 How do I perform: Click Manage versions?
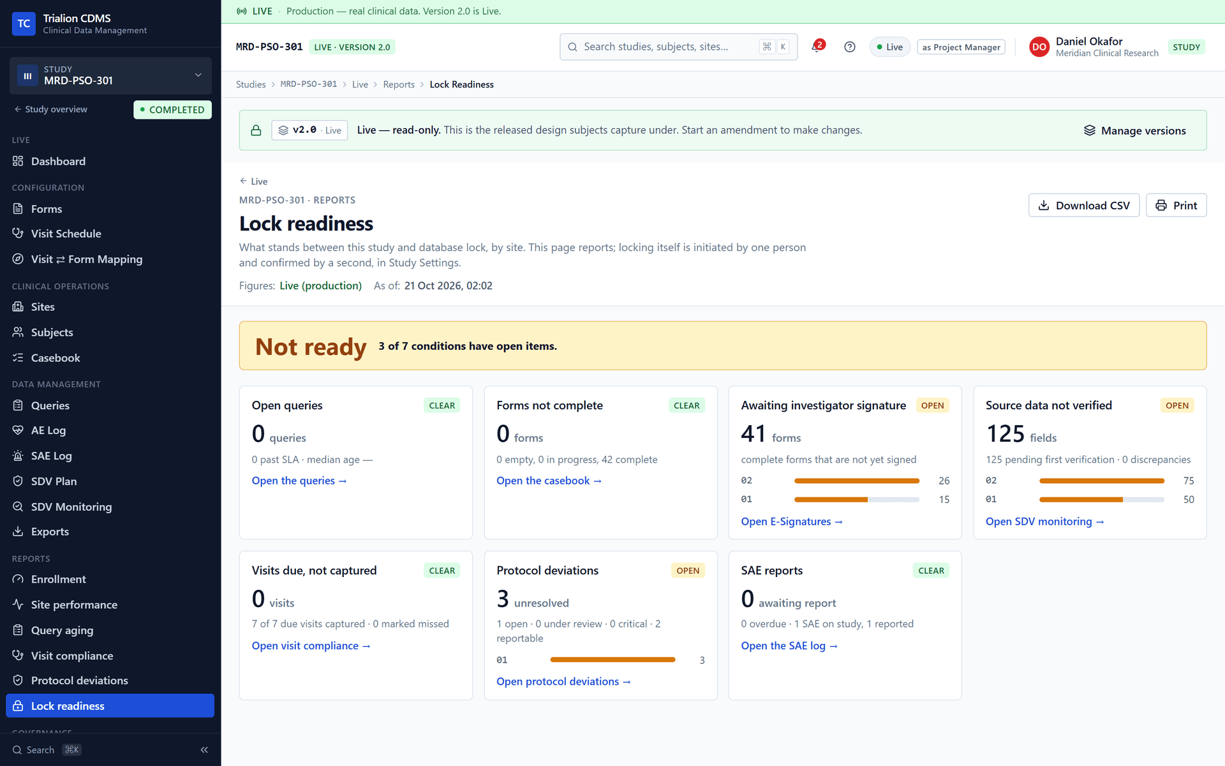click(1135, 130)
